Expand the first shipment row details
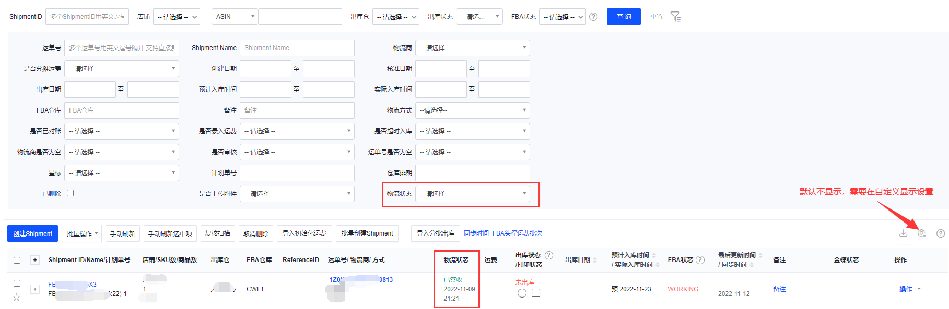949x309 pixels. [35, 289]
